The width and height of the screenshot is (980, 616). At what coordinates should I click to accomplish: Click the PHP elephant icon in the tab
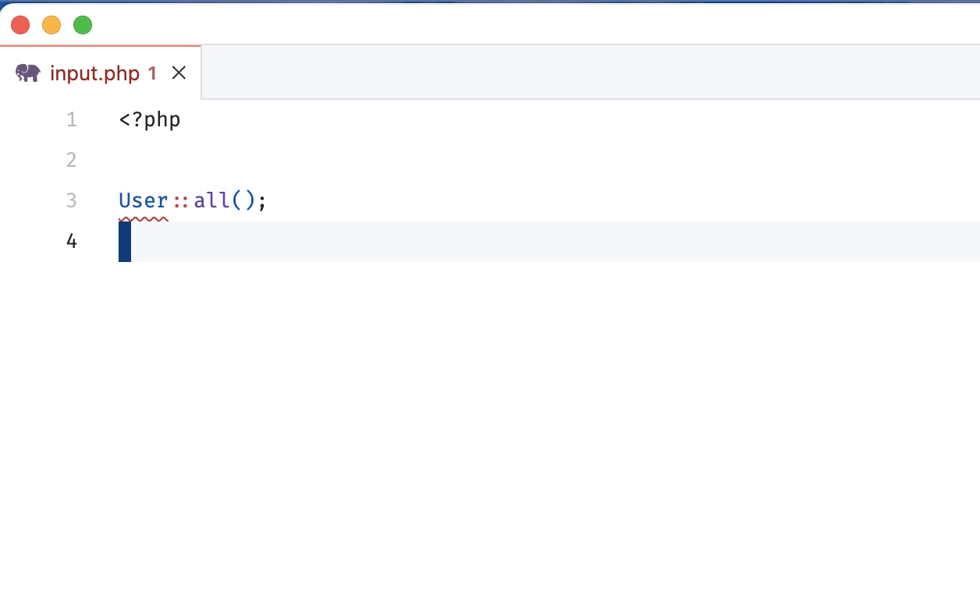tap(28, 73)
